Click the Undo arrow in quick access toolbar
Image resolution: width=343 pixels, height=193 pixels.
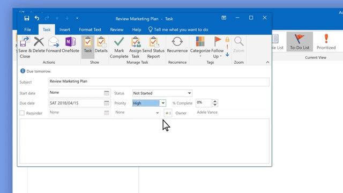(37, 18)
